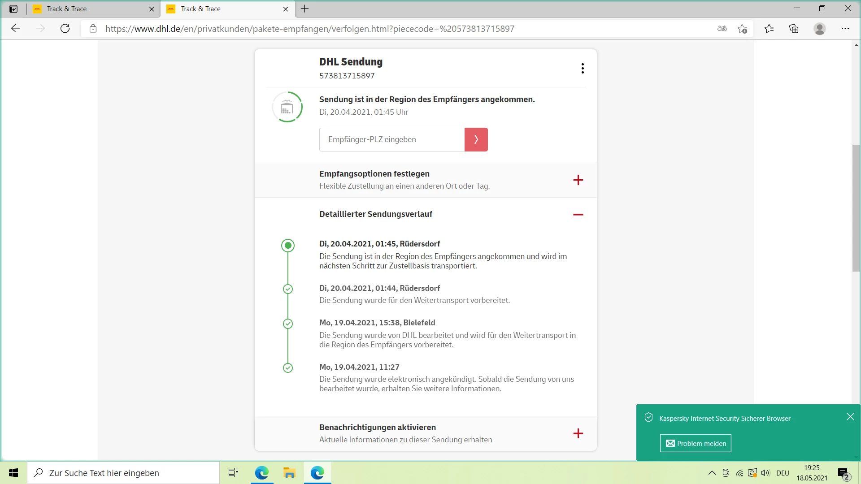Switch to the first Track & Trace tab
This screenshot has width=861, height=484.
click(90, 9)
